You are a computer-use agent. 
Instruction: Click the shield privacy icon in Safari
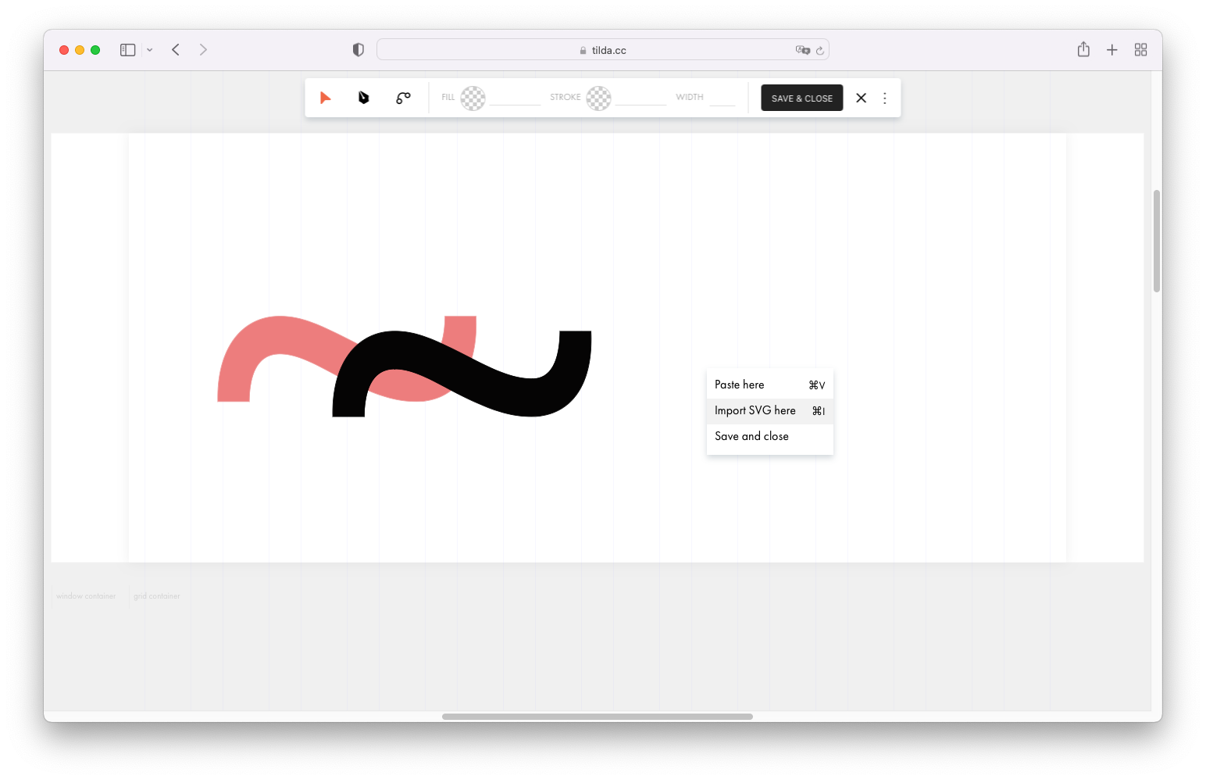coord(358,49)
